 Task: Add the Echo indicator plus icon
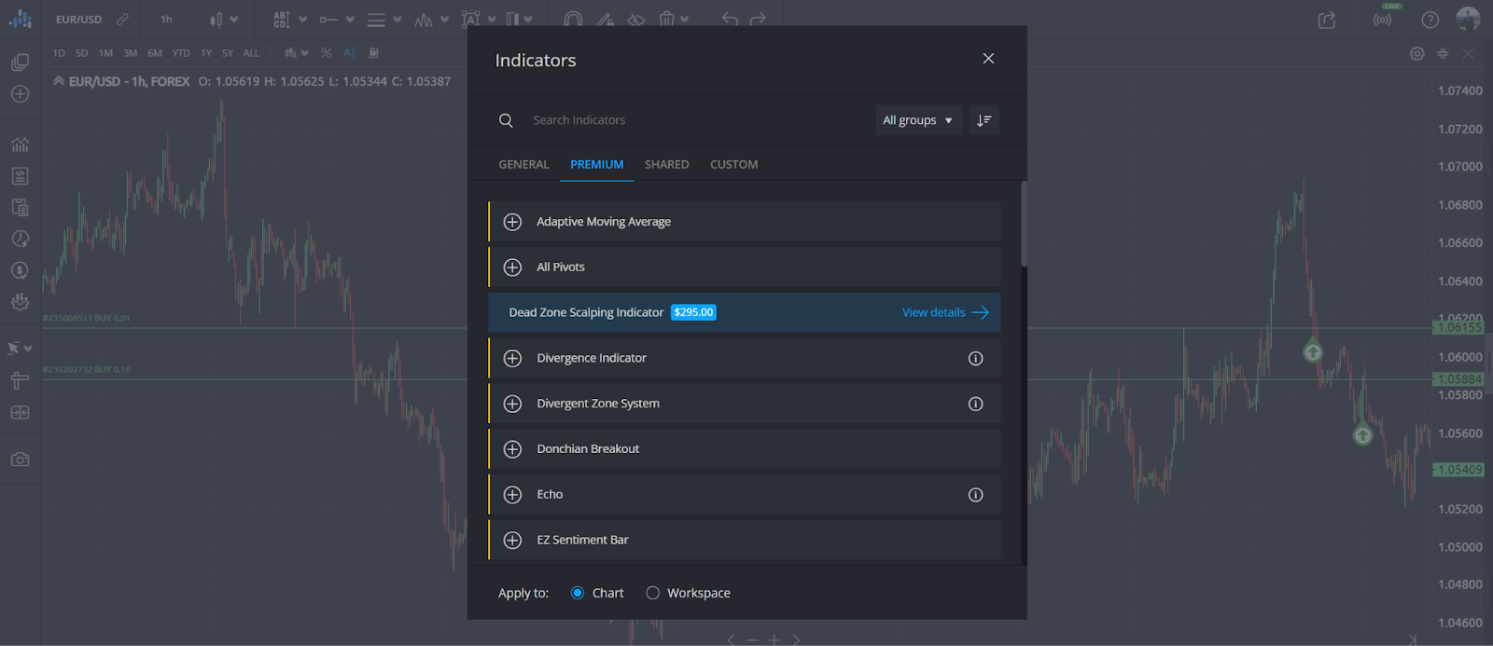(x=512, y=495)
